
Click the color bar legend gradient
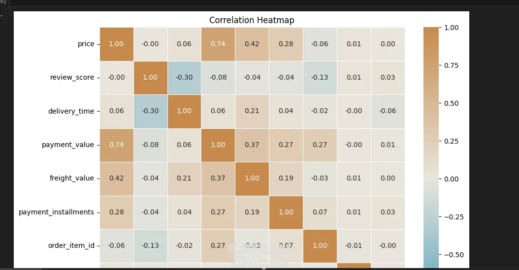[x=430, y=148]
